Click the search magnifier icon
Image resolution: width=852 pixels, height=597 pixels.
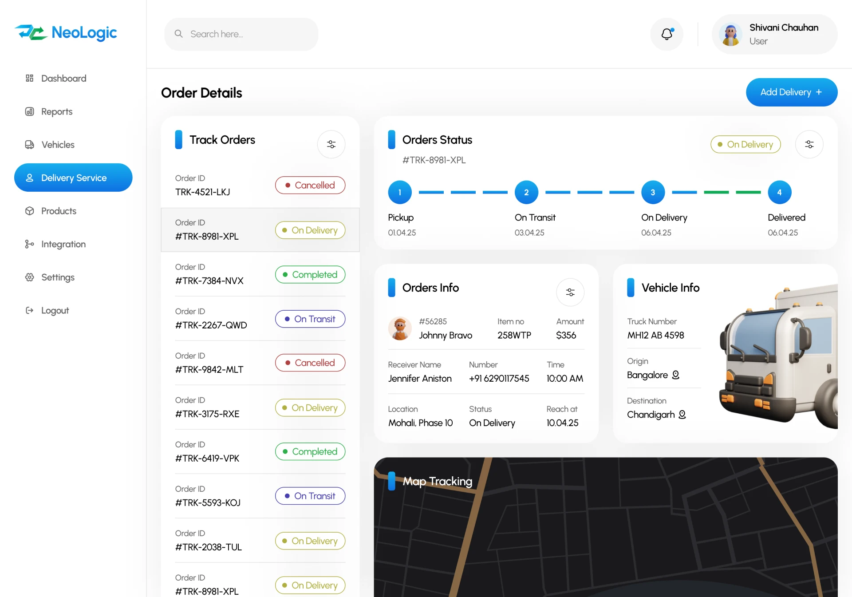point(179,34)
